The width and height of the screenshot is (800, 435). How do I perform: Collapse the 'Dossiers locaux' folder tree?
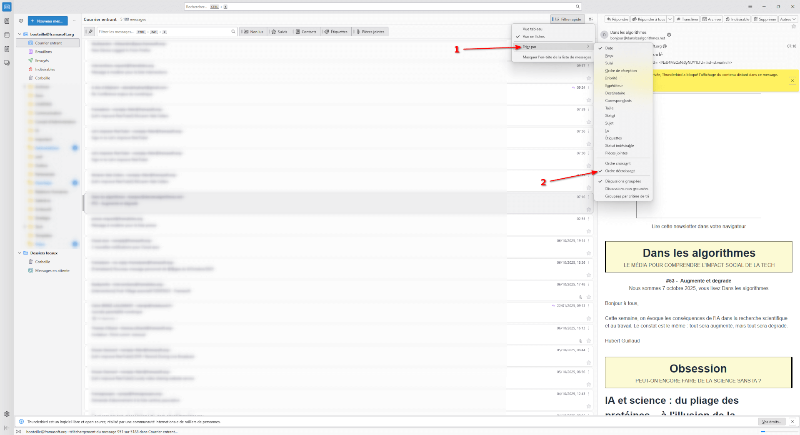pyautogui.click(x=20, y=253)
